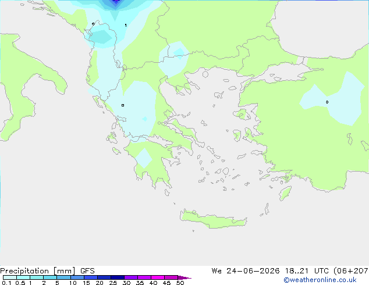Click the '0.5' legend value label
This screenshot has height=285, width=369.
pos(20,283)
